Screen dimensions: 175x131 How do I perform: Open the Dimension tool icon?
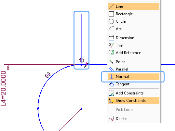click(x=111, y=38)
